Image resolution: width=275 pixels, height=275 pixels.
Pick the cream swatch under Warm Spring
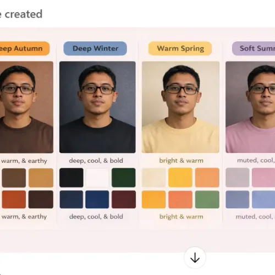(x=154, y=178)
